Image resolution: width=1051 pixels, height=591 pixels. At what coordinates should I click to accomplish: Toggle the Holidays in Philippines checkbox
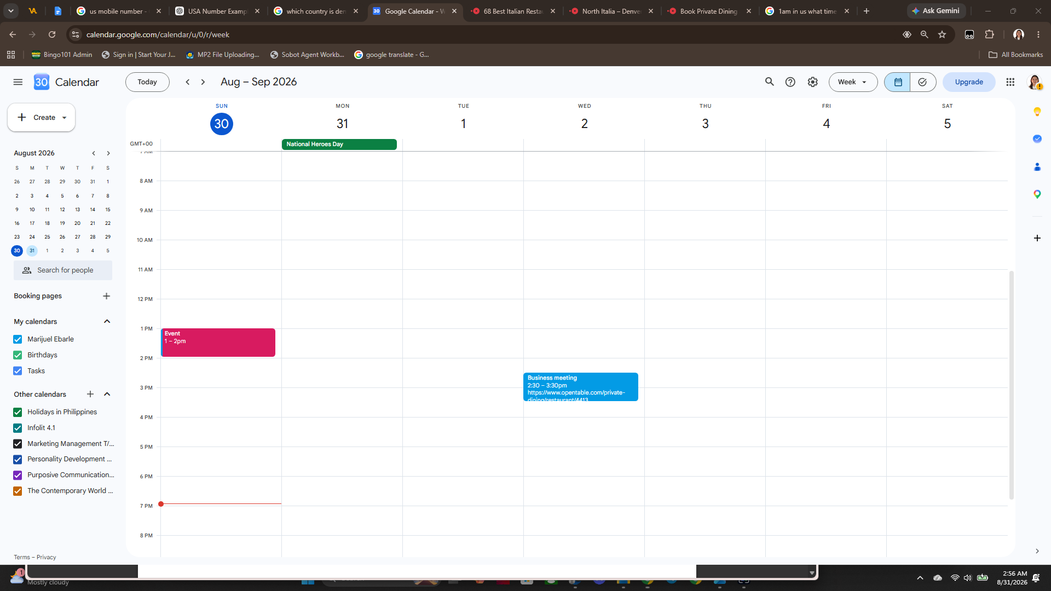pyautogui.click(x=18, y=412)
